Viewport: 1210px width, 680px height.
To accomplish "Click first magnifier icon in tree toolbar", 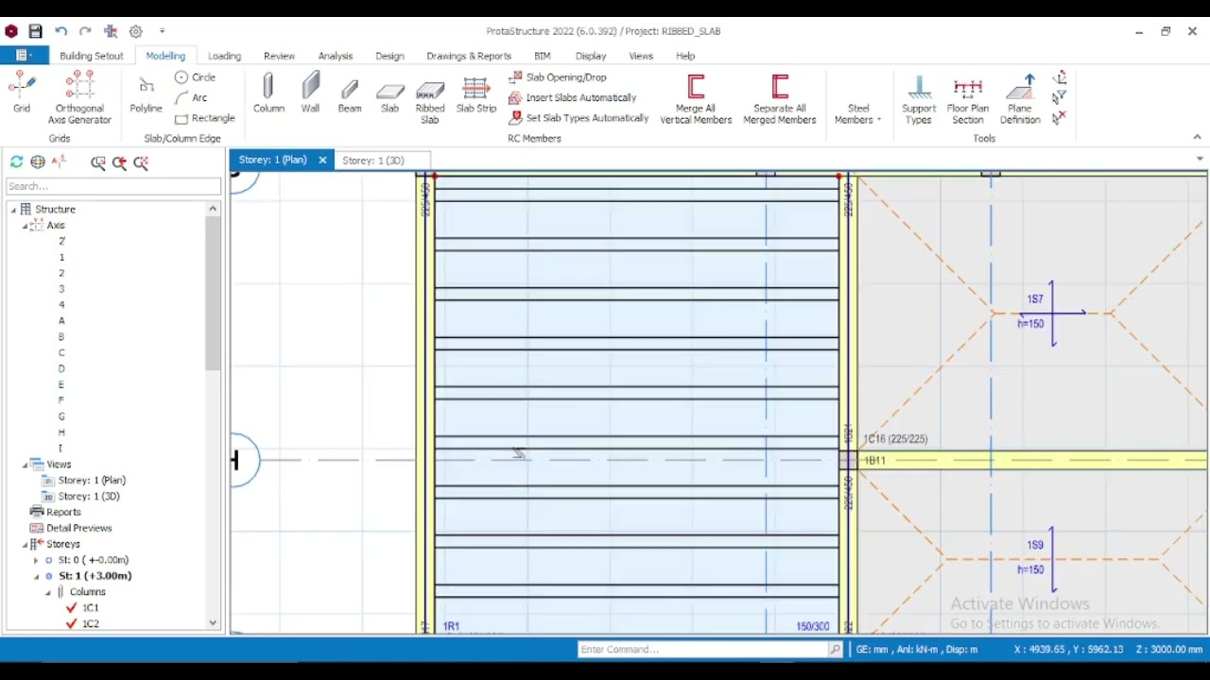I will [98, 162].
